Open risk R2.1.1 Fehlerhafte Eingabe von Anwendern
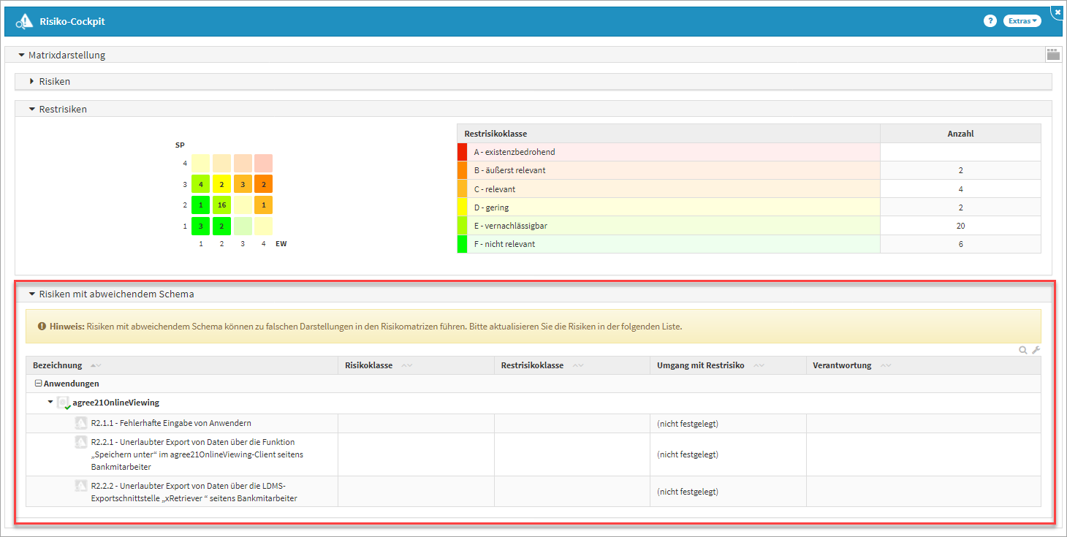This screenshot has height=537, width=1067. coord(171,423)
